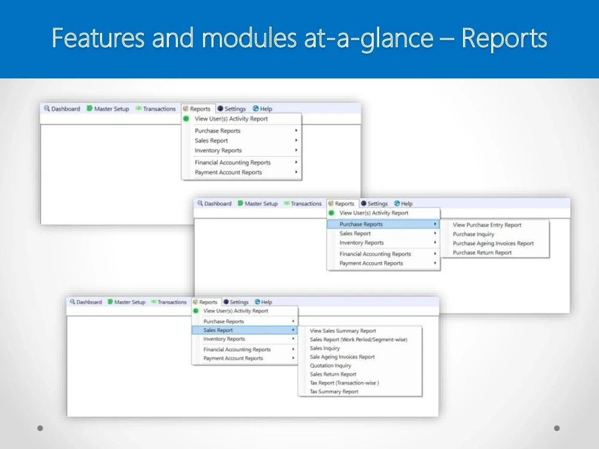Choose Sales Return Report entry
This screenshot has width=599, height=449.
(333, 374)
